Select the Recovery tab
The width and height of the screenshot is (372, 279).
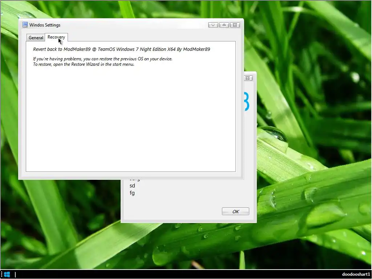point(56,37)
